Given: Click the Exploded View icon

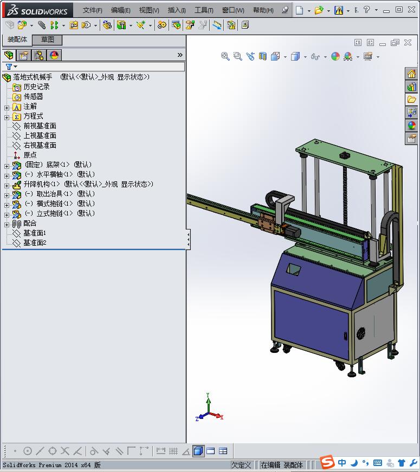Looking at the screenshot, I should click(x=190, y=25).
